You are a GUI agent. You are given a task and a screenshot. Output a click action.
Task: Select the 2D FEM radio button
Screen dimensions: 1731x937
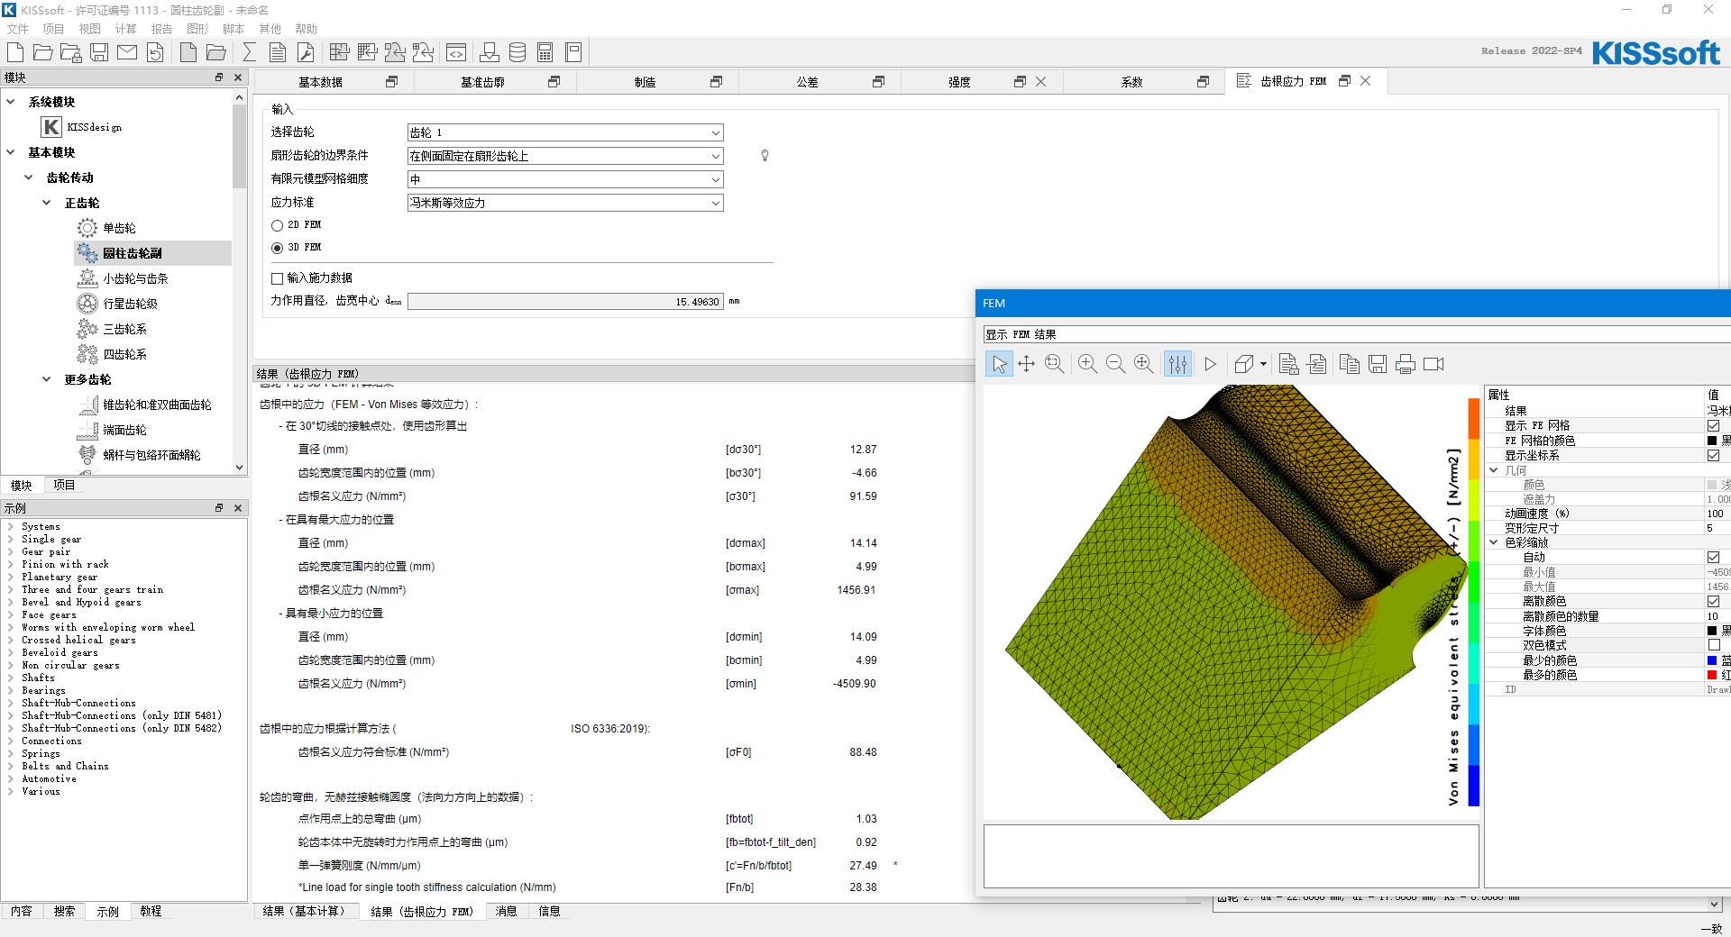278,225
